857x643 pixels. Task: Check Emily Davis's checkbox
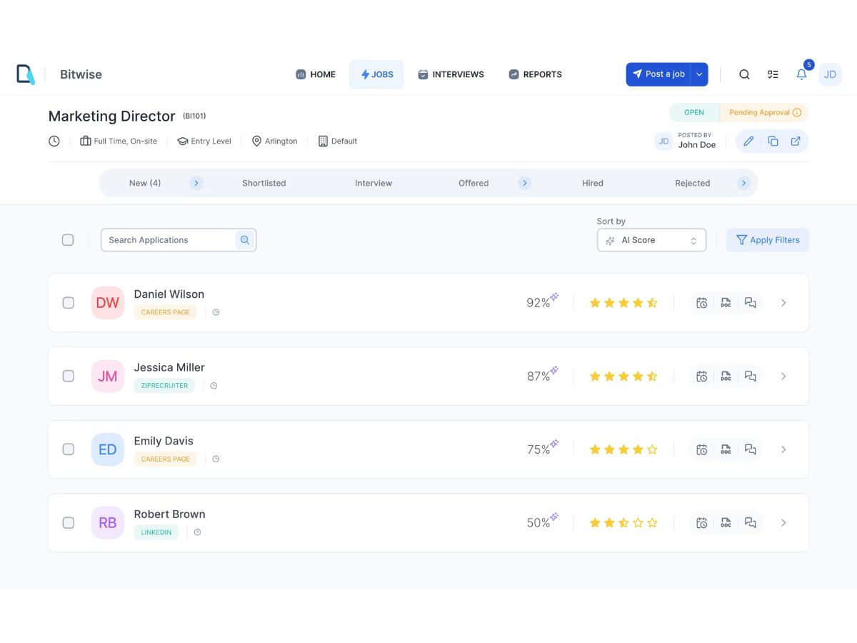tap(69, 449)
